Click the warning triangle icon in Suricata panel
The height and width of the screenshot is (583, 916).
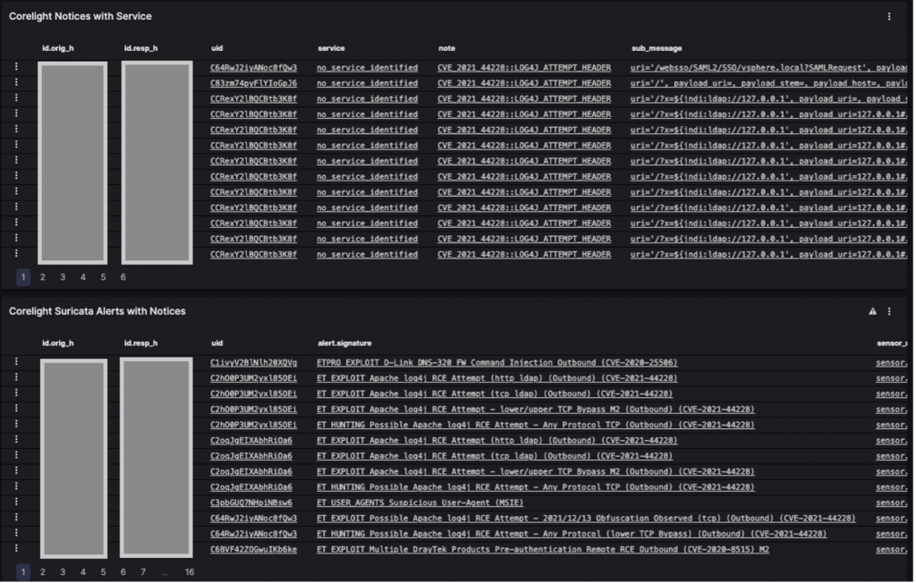click(872, 311)
